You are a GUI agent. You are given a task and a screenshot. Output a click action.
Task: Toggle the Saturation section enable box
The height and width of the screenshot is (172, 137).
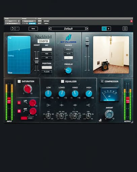(x=19, y=81)
